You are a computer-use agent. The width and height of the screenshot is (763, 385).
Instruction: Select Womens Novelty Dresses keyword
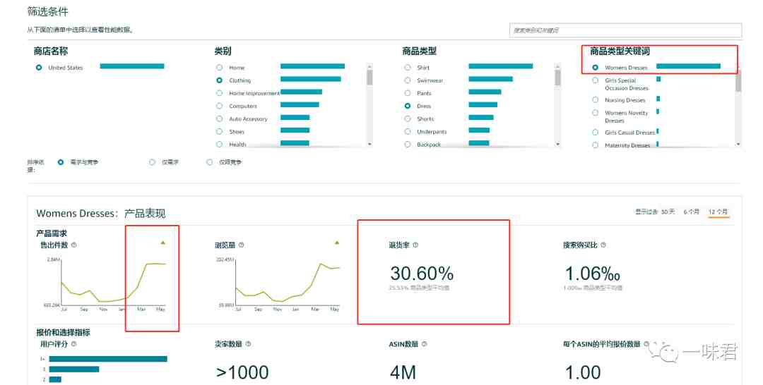(595, 113)
